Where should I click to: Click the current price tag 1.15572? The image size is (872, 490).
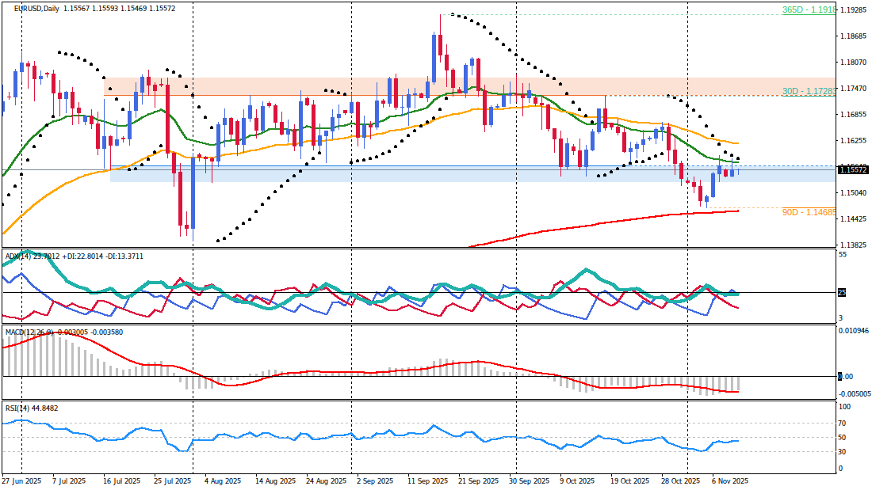pyautogui.click(x=854, y=170)
